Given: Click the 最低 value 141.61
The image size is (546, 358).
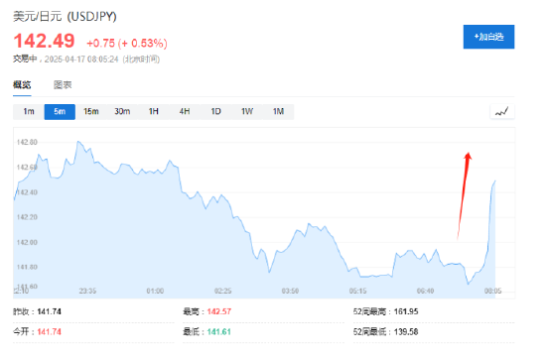Looking at the screenshot, I should (x=219, y=332).
